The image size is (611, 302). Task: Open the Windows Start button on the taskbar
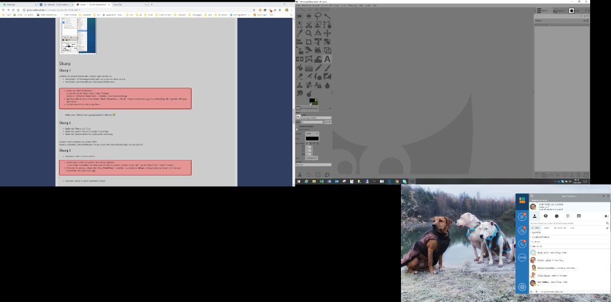pyautogui.click(x=299, y=181)
